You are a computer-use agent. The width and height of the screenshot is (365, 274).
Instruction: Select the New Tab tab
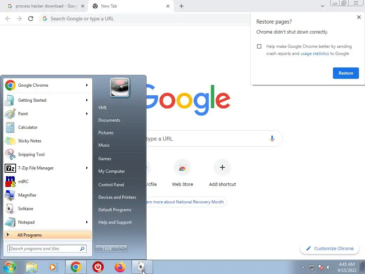pos(130,6)
